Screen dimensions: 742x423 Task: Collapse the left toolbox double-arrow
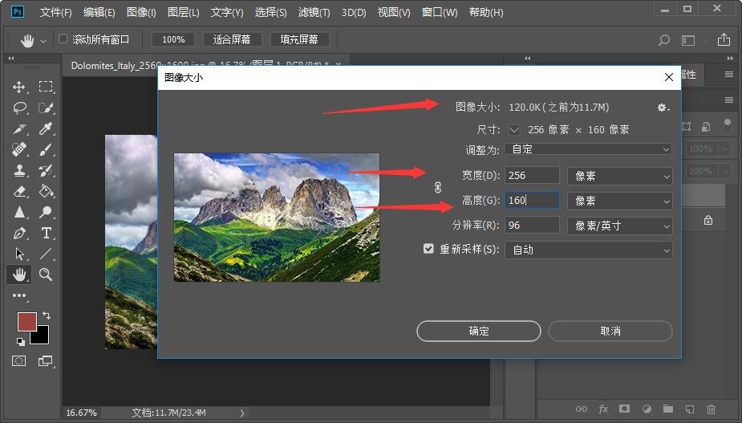pyautogui.click(x=11, y=59)
